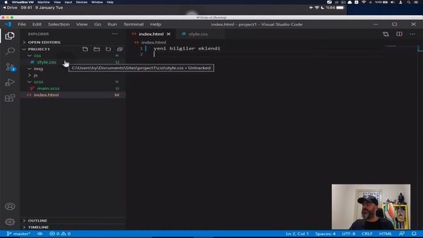This screenshot has width=423, height=238.
Task: Open style.css in the file tree
Action: [47, 62]
